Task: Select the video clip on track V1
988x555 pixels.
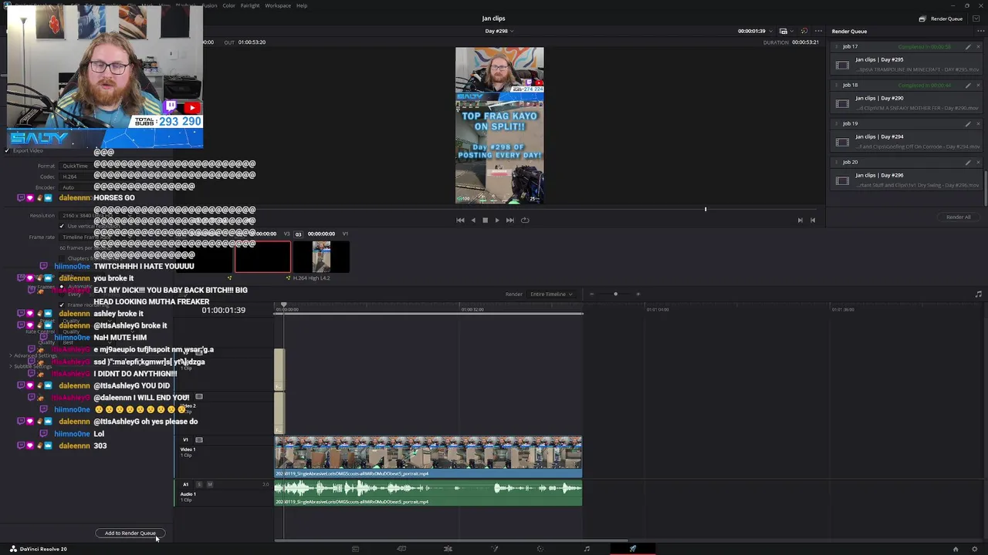Action: click(428, 456)
